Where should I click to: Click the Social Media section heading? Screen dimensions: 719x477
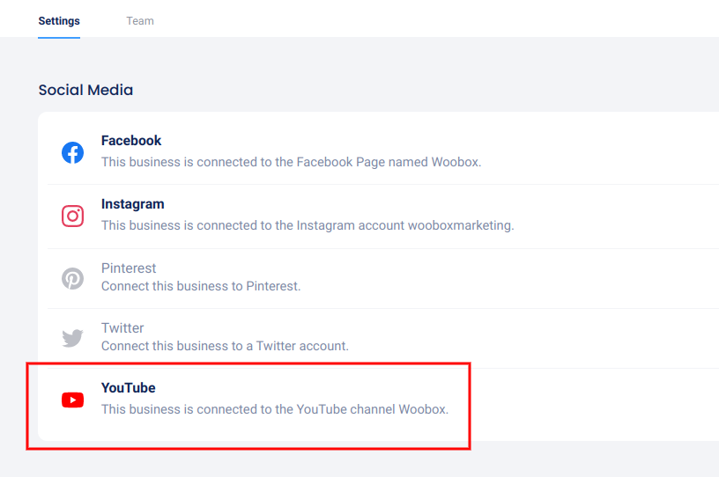85,90
